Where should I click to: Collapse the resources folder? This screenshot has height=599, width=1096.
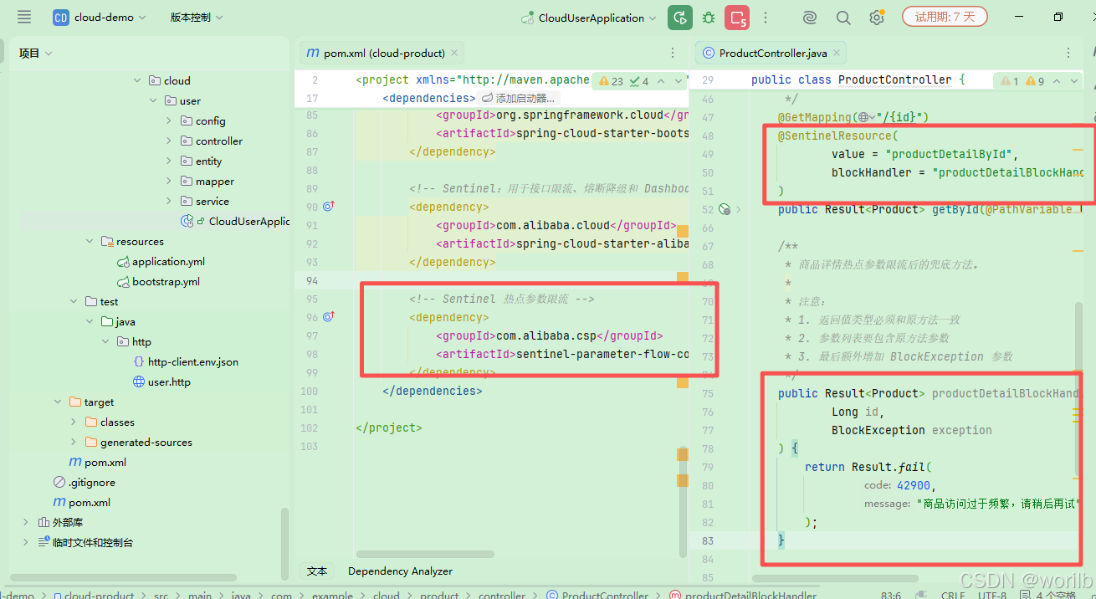[90, 242]
